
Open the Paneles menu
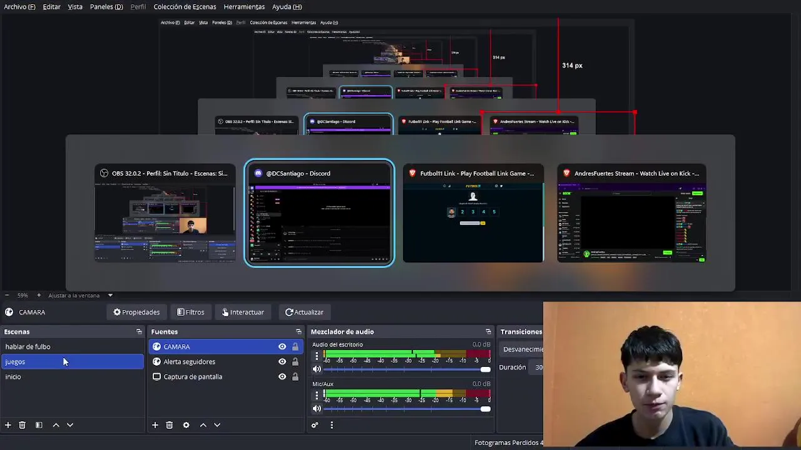coord(106,7)
